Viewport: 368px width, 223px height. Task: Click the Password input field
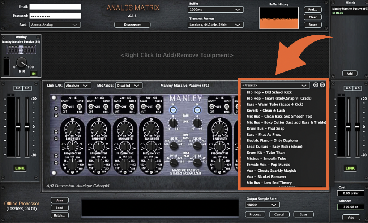pos(55,16)
